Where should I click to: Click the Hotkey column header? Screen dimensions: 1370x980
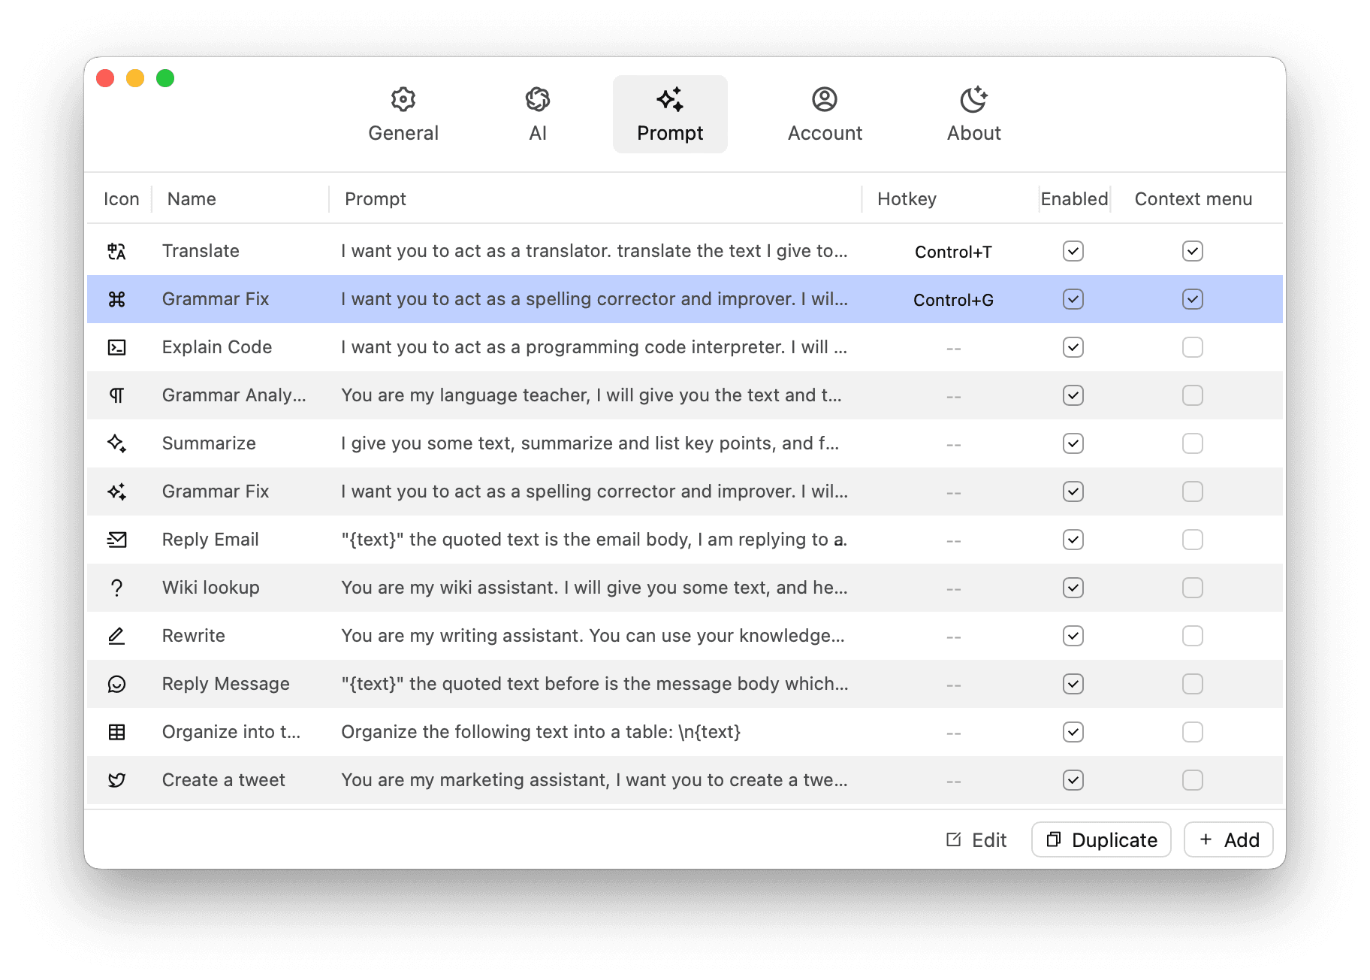click(x=907, y=199)
